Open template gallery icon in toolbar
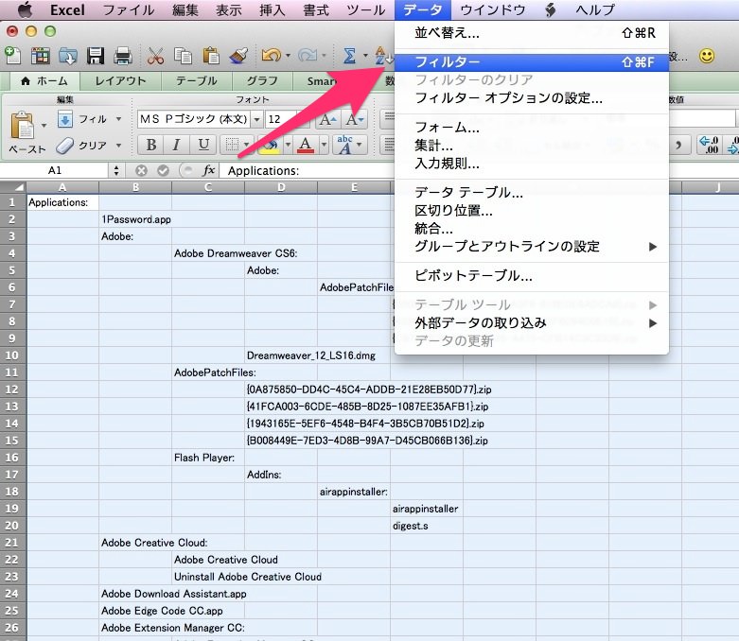739x641 pixels. pyautogui.click(x=40, y=56)
